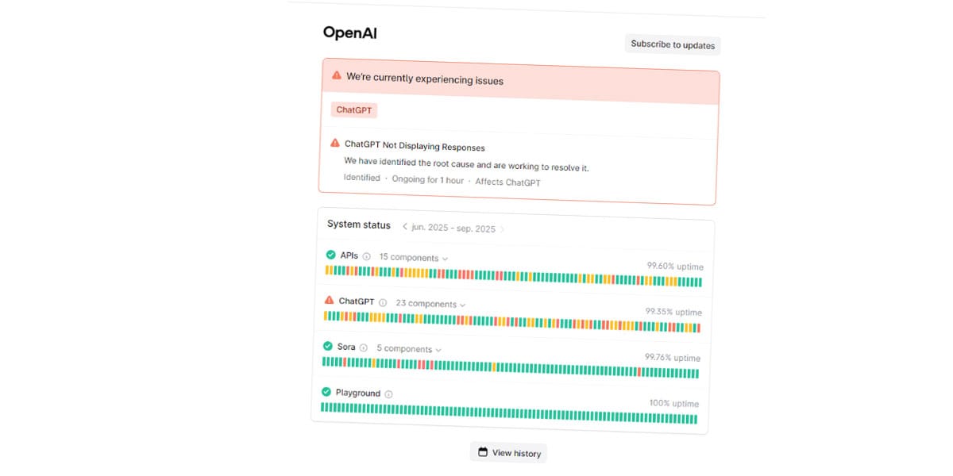Click the System status heading
Screen dimensions: 953x476
(359, 225)
